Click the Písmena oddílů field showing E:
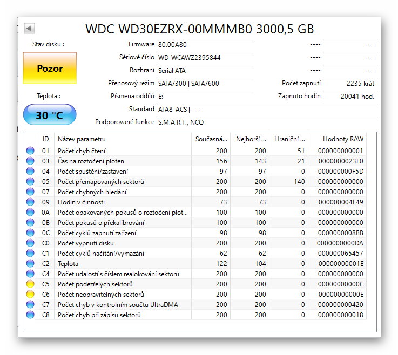 click(x=205, y=97)
